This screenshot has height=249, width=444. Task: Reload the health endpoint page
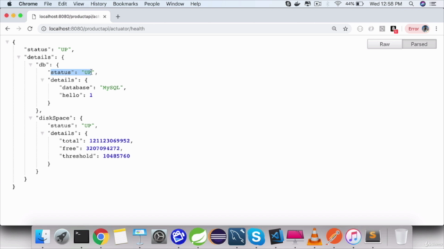click(30, 29)
